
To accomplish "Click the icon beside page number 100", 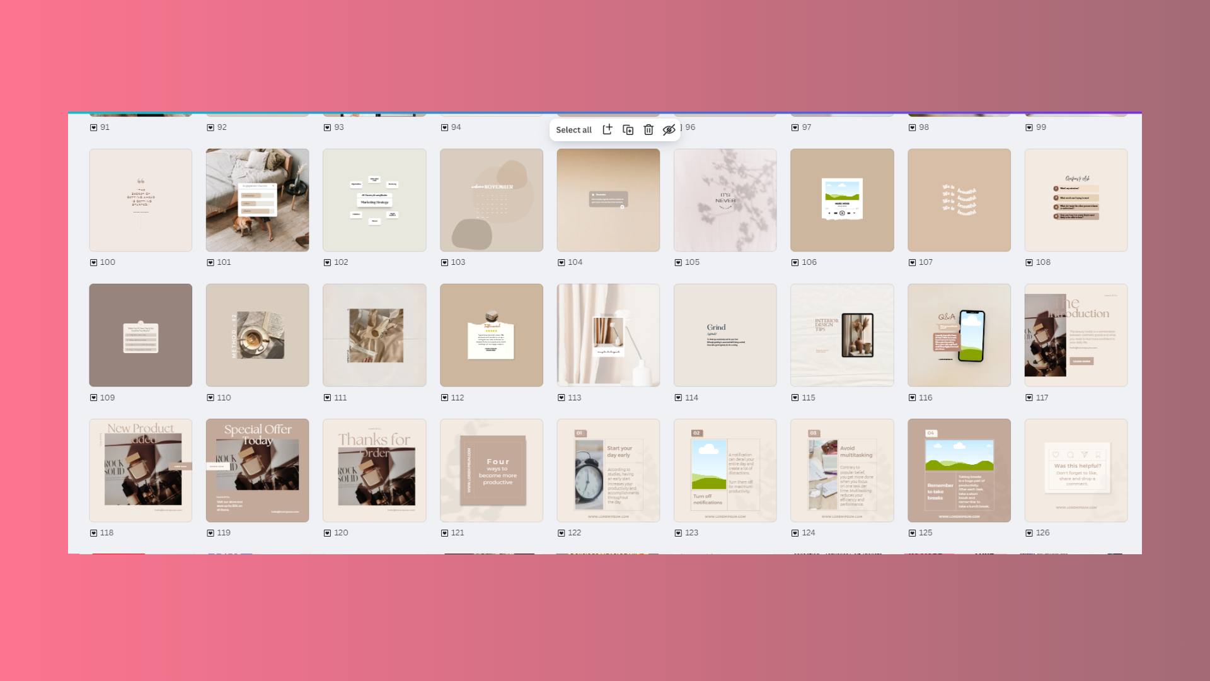I will click(93, 262).
